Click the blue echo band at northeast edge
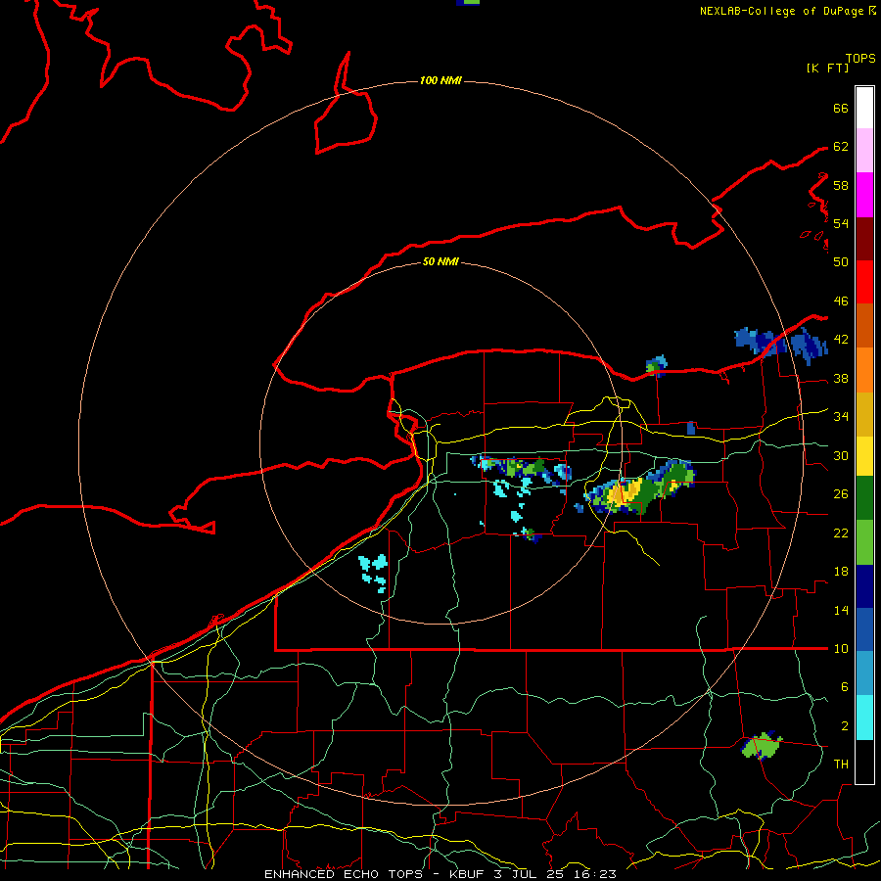The image size is (881, 881). [x=781, y=345]
